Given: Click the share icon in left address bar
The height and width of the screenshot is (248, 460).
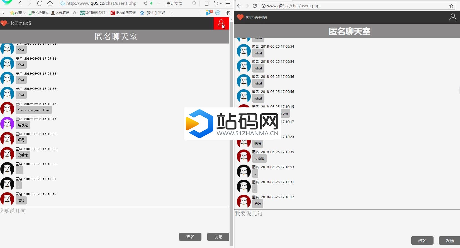Looking at the screenshot, I should click(145, 3).
